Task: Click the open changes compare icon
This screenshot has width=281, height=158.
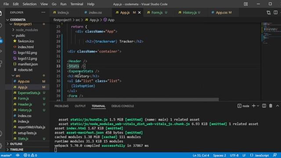Action: click(x=268, y=13)
